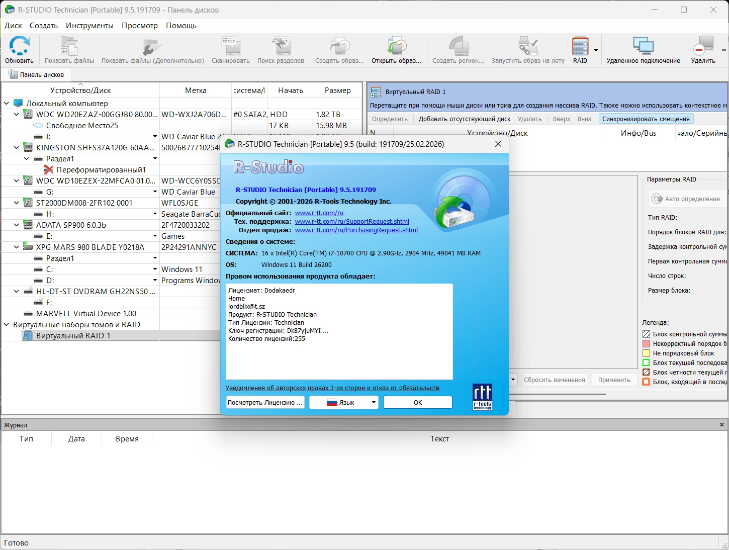The width and height of the screenshot is (729, 550).
Task: Start scan with the Сканировать icon
Action: click(231, 46)
